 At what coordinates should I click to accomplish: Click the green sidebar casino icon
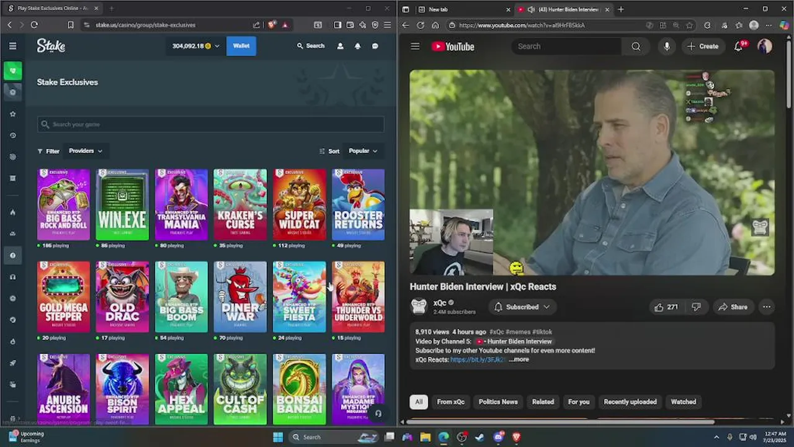point(12,71)
